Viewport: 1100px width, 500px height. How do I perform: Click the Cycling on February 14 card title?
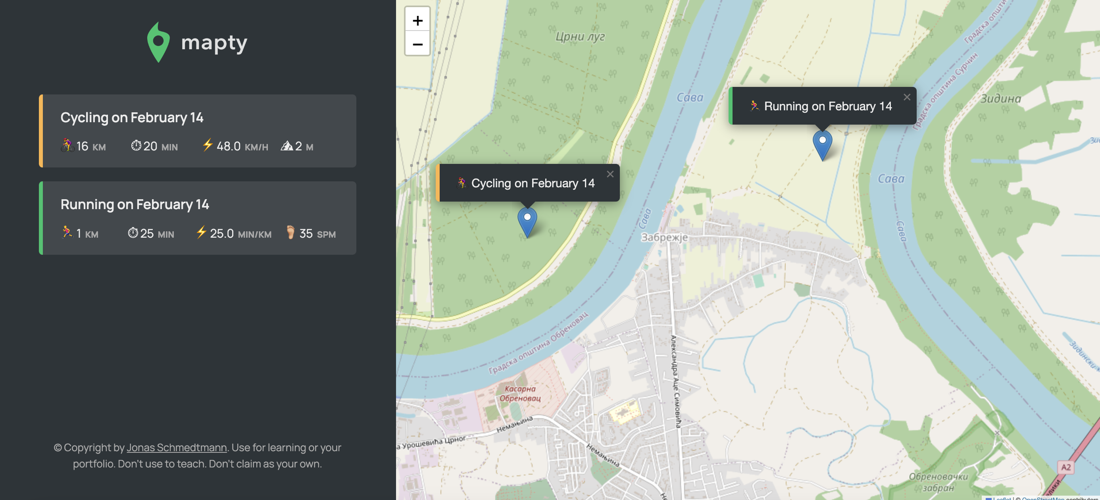click(132, 117)
